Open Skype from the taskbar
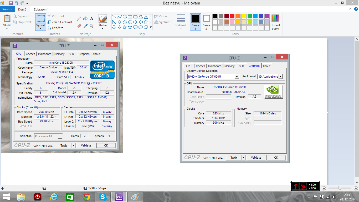The width and height of the screenshot is (359, 202). coord(102,196)
